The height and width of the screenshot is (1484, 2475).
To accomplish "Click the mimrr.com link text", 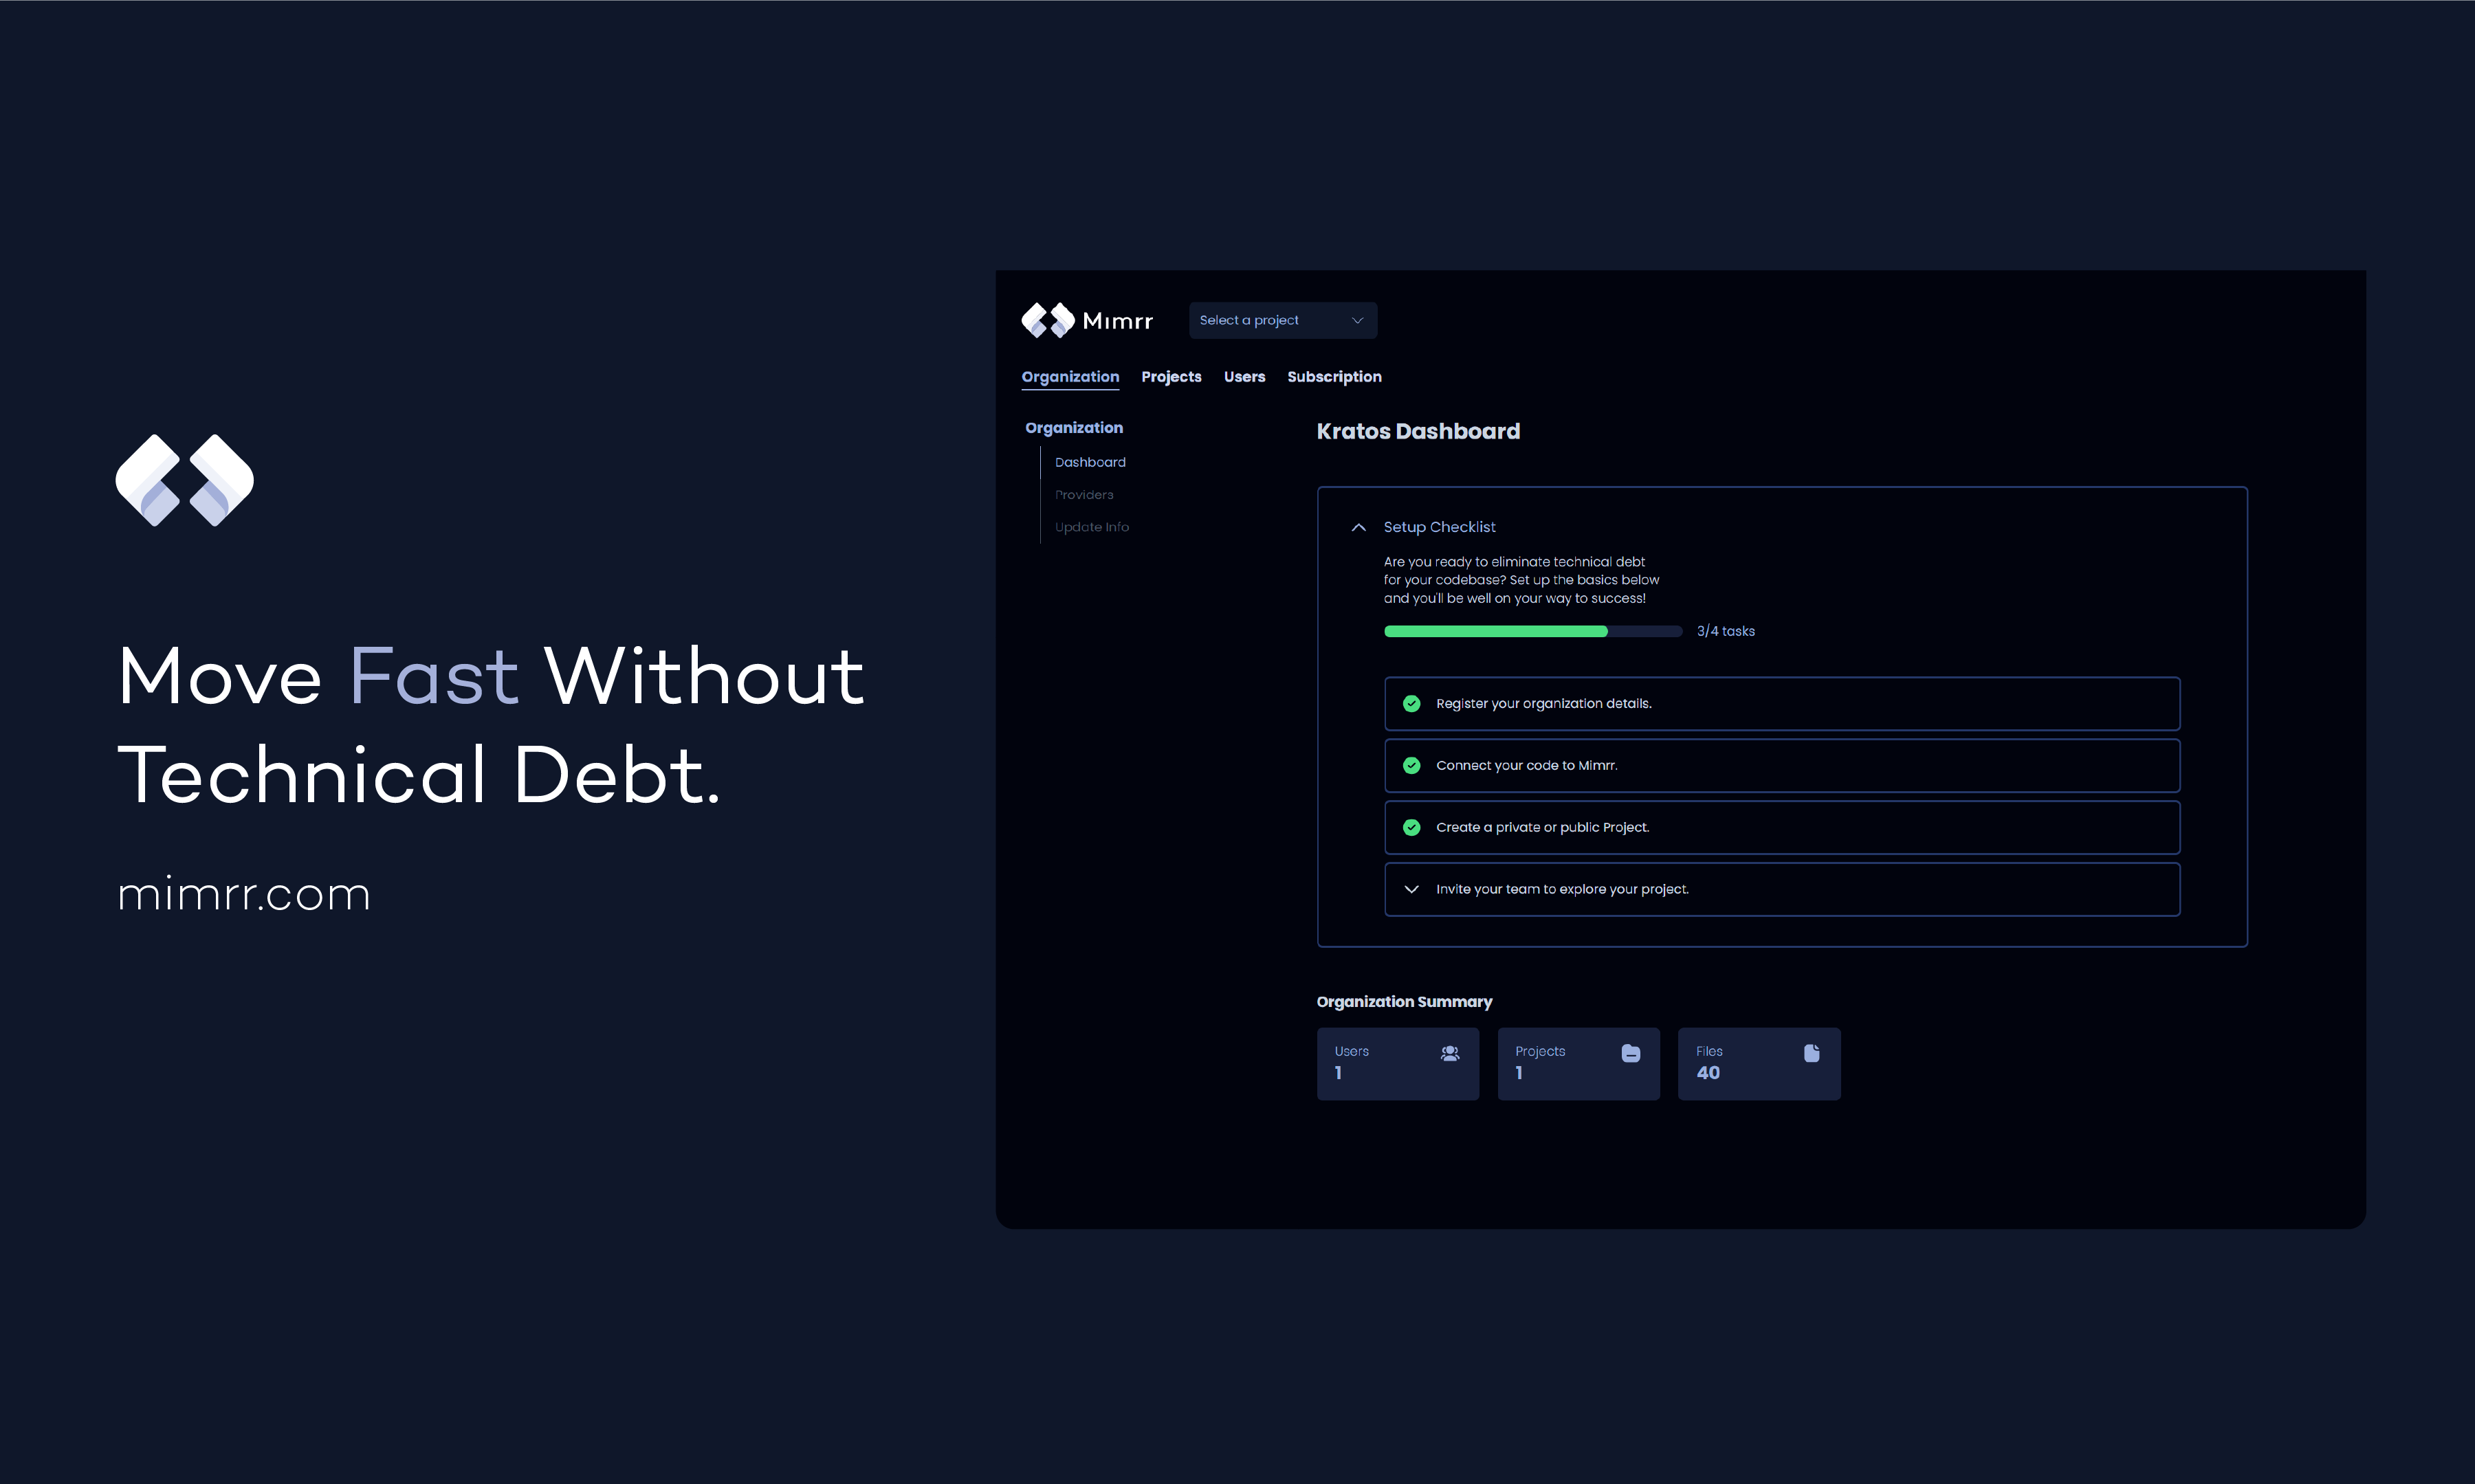I will (x=244, y=894).
